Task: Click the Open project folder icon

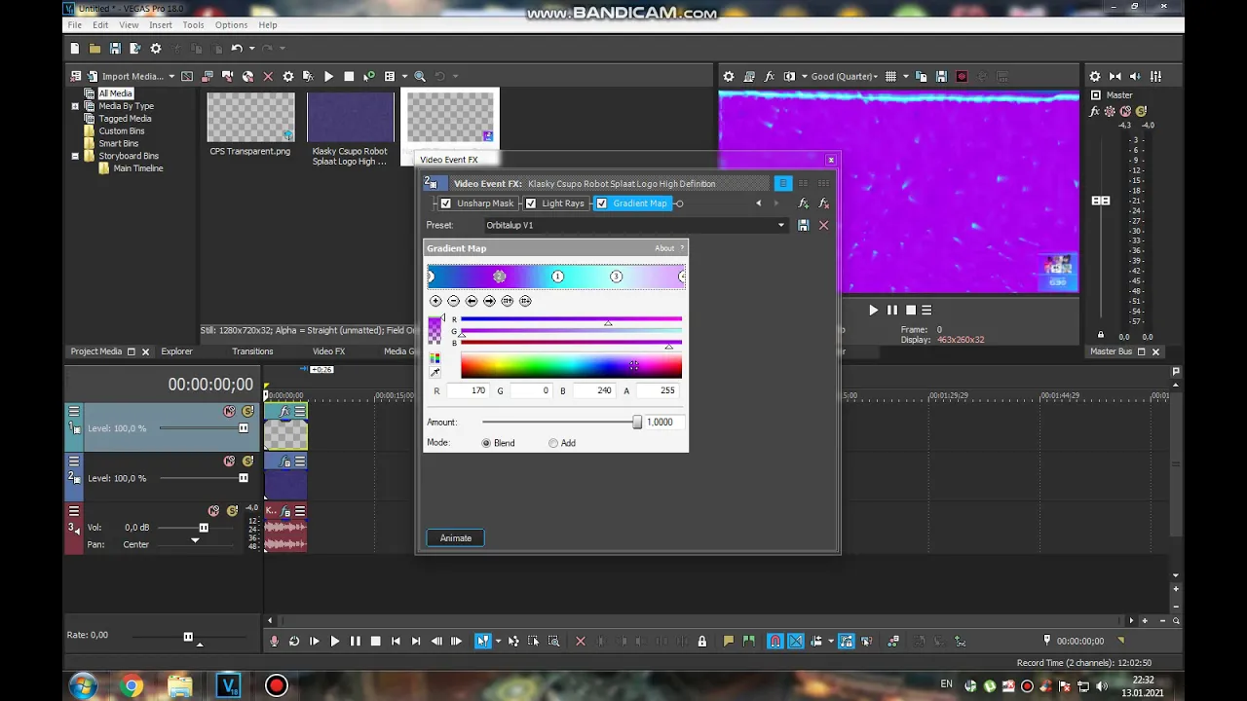Action: pos(94,49)
